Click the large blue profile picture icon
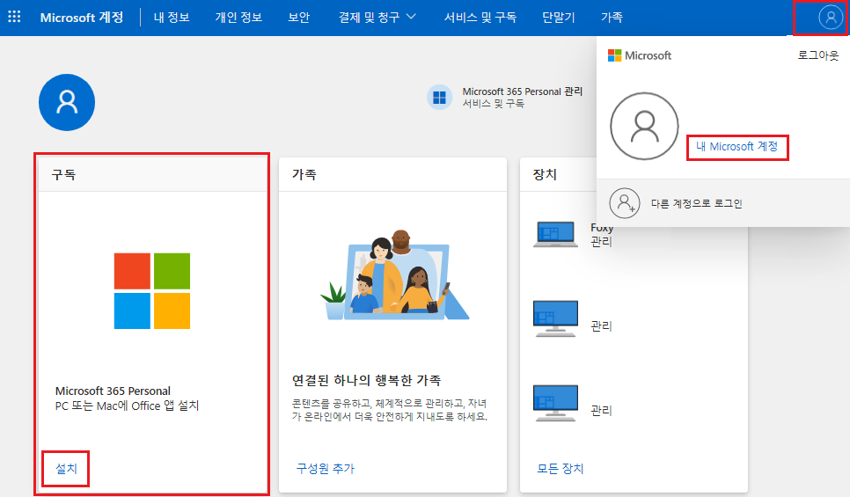 click(x=66, y=102)
